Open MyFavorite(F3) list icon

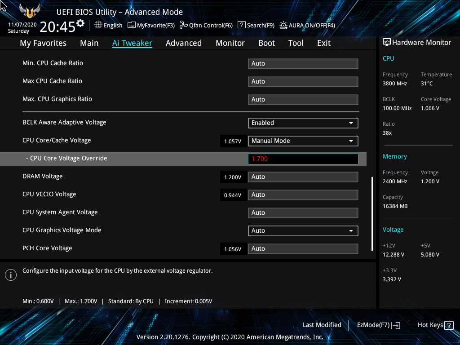point(132,25)
